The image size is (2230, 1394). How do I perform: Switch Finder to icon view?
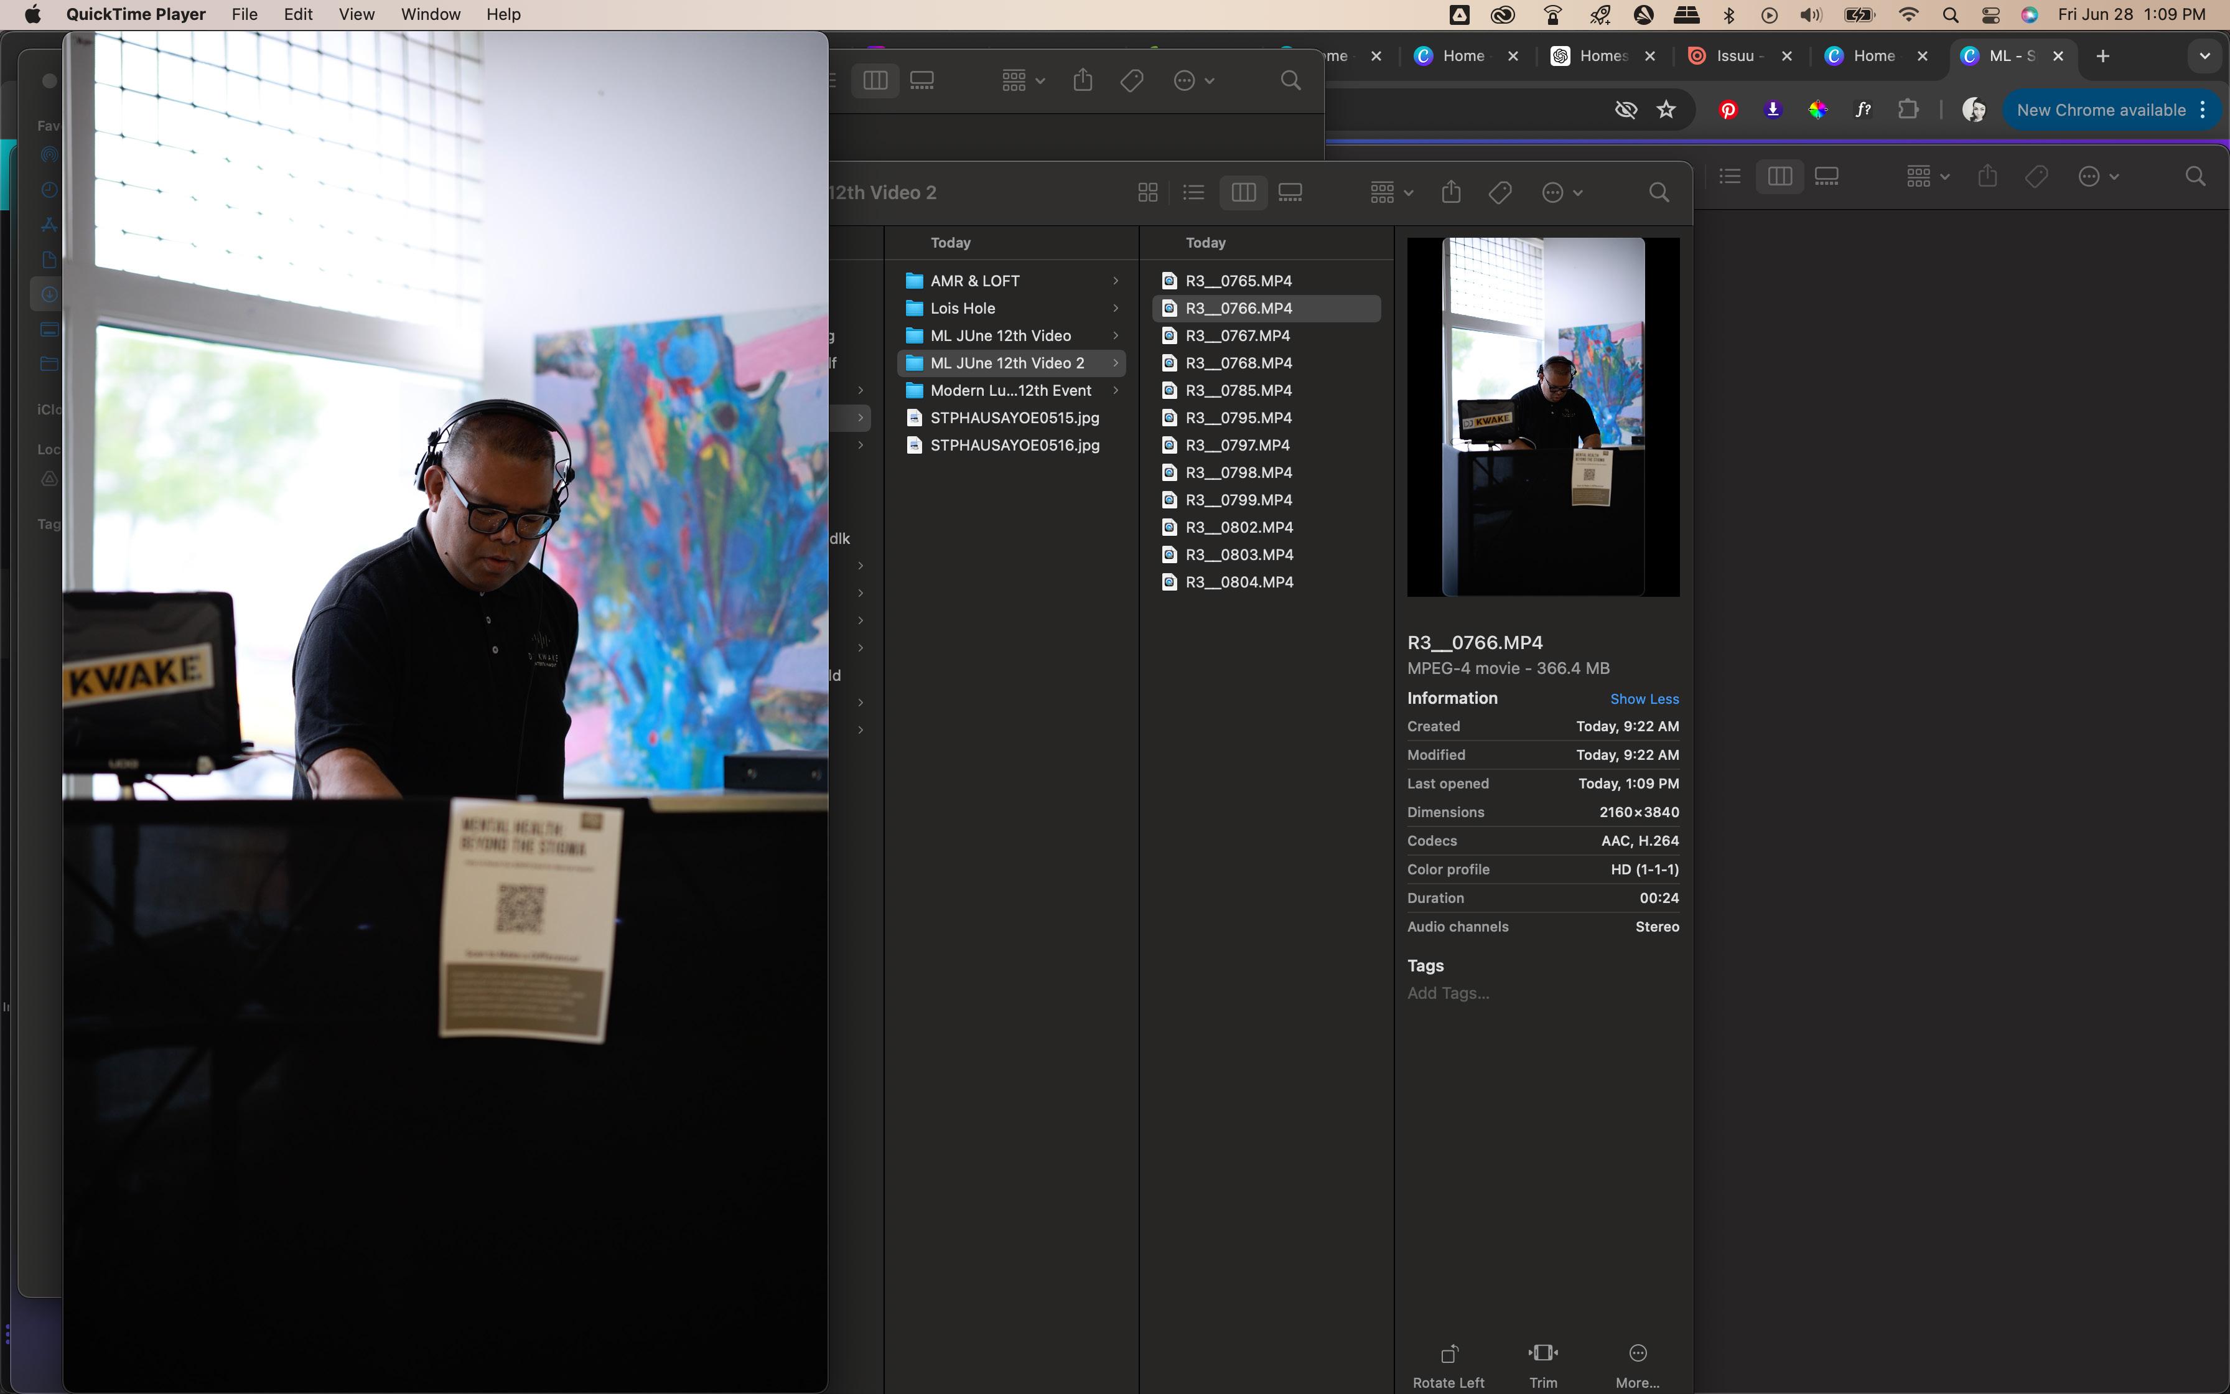click(x=1147, y=192)
